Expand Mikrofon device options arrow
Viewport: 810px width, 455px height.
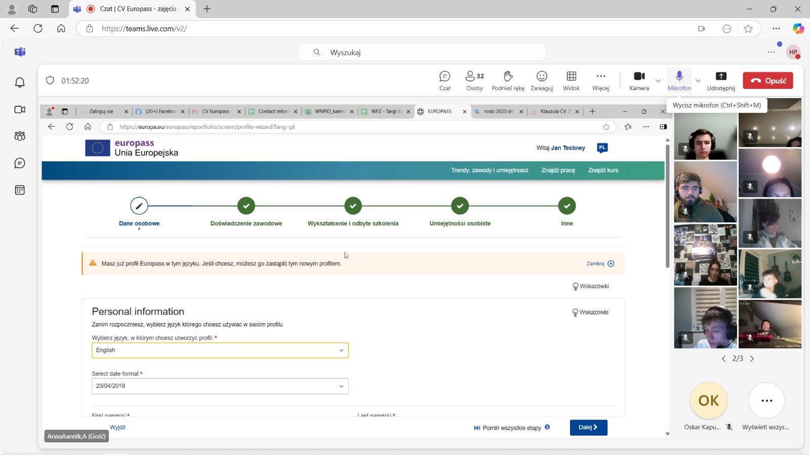tap(698, 80)
